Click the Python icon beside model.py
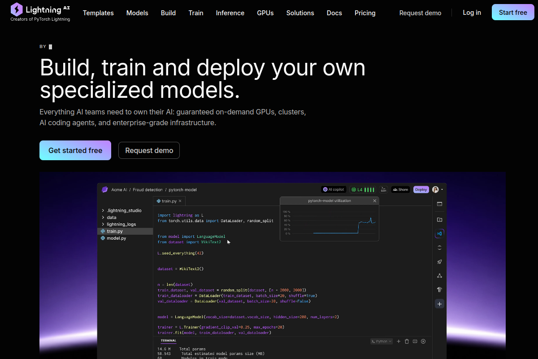The image size is (538, 359). [x=103, y=238]
